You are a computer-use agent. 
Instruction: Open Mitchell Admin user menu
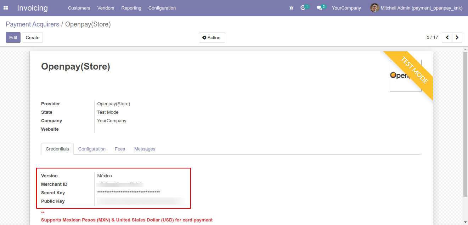coord(416,8)
